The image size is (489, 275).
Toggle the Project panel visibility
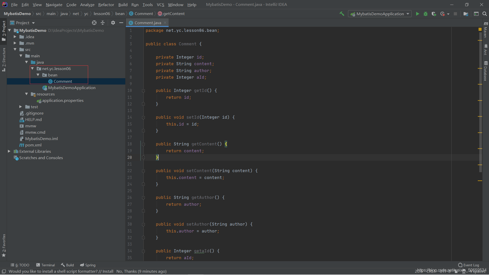click(x=4, y=31)
